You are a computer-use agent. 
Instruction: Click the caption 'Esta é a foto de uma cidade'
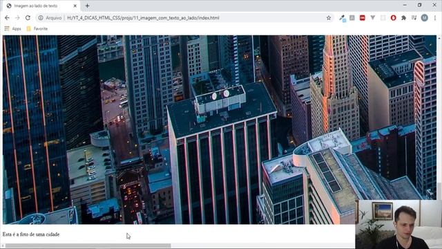[31, 234]
